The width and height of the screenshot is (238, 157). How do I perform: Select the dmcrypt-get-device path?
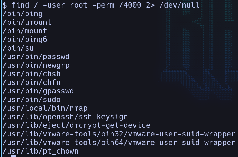[x=76, y=125]
